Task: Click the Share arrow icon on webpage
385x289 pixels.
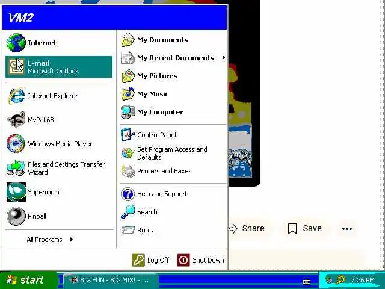Action: click(x=233, y=229)
